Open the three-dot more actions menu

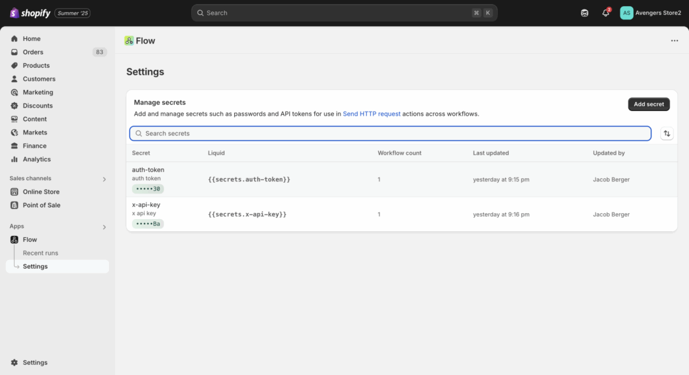click(674, 41)
